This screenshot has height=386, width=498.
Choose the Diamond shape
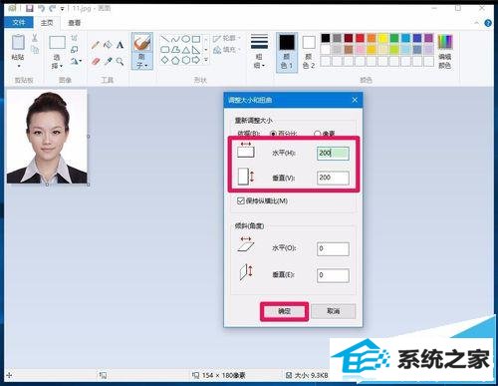tap(165, 60)
